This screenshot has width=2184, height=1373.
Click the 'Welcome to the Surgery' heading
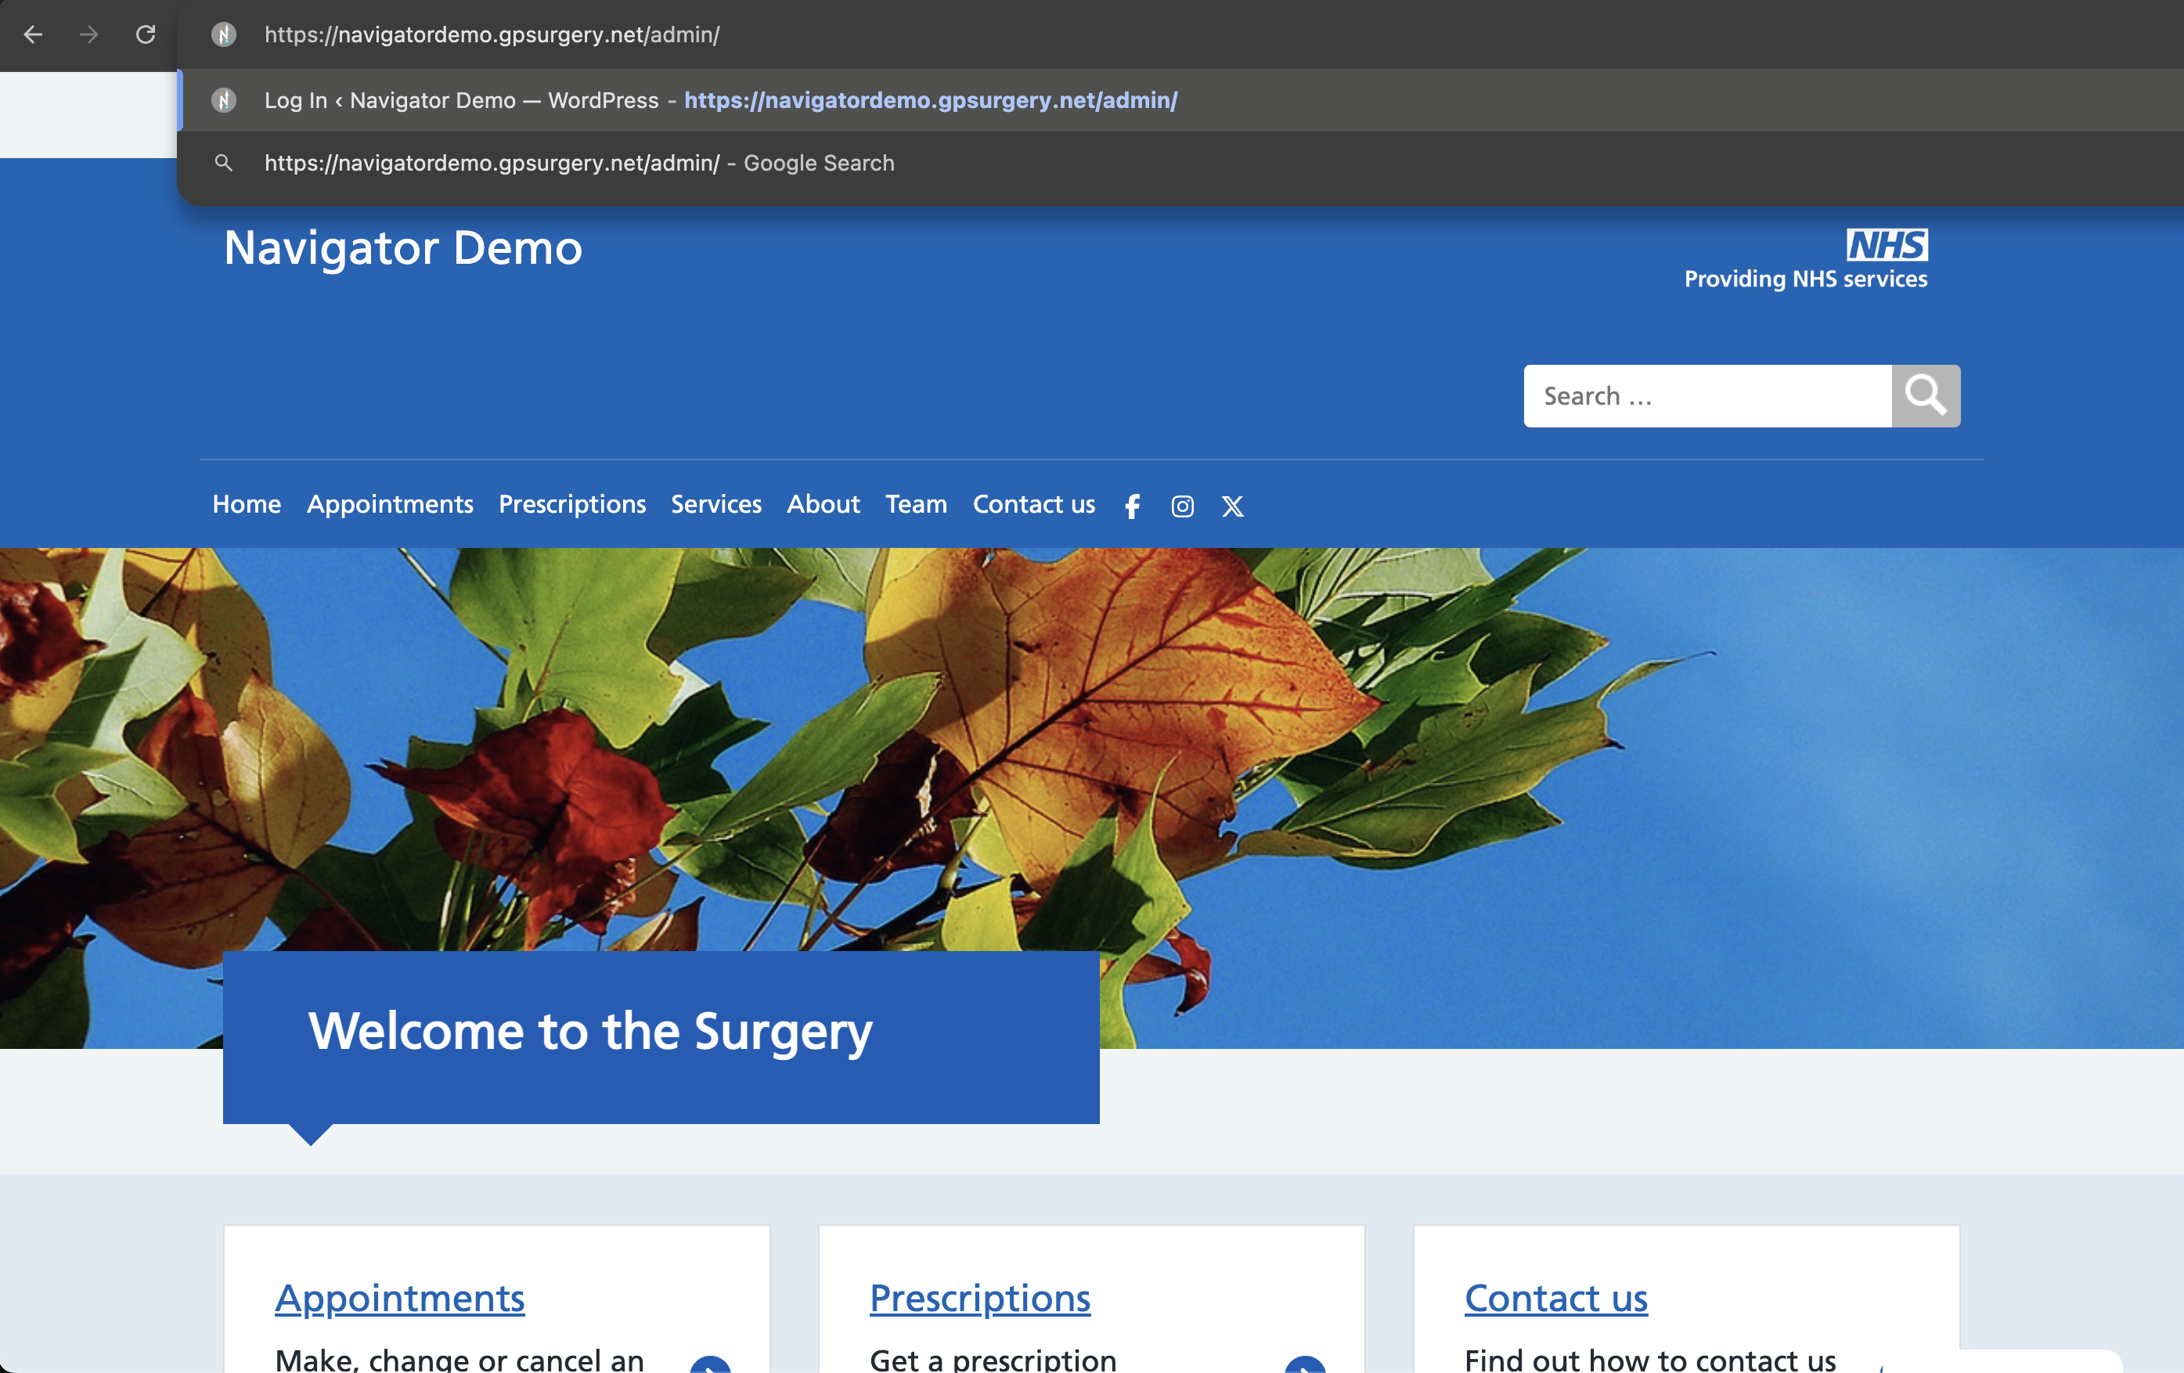coord(589,1031)
